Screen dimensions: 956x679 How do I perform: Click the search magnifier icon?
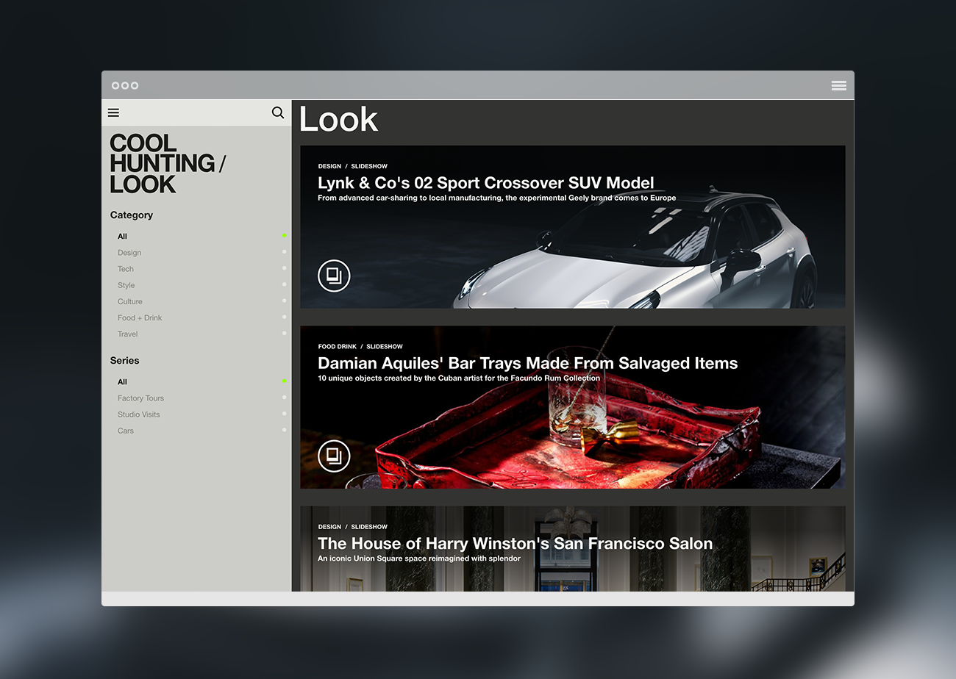tap(278, 112)
